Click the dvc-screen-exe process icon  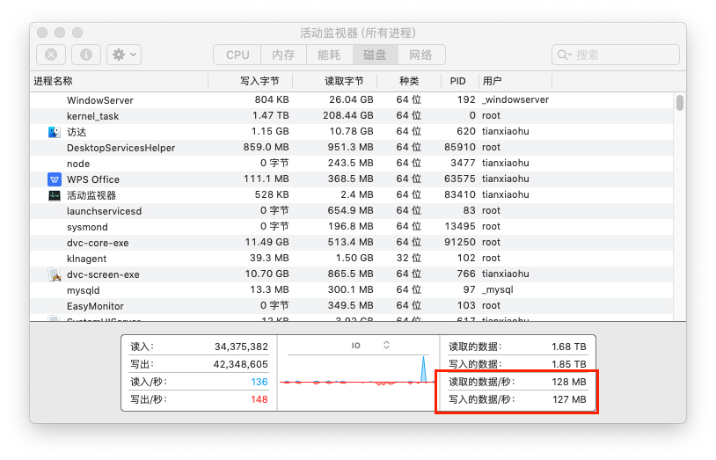tap(55, 274)
